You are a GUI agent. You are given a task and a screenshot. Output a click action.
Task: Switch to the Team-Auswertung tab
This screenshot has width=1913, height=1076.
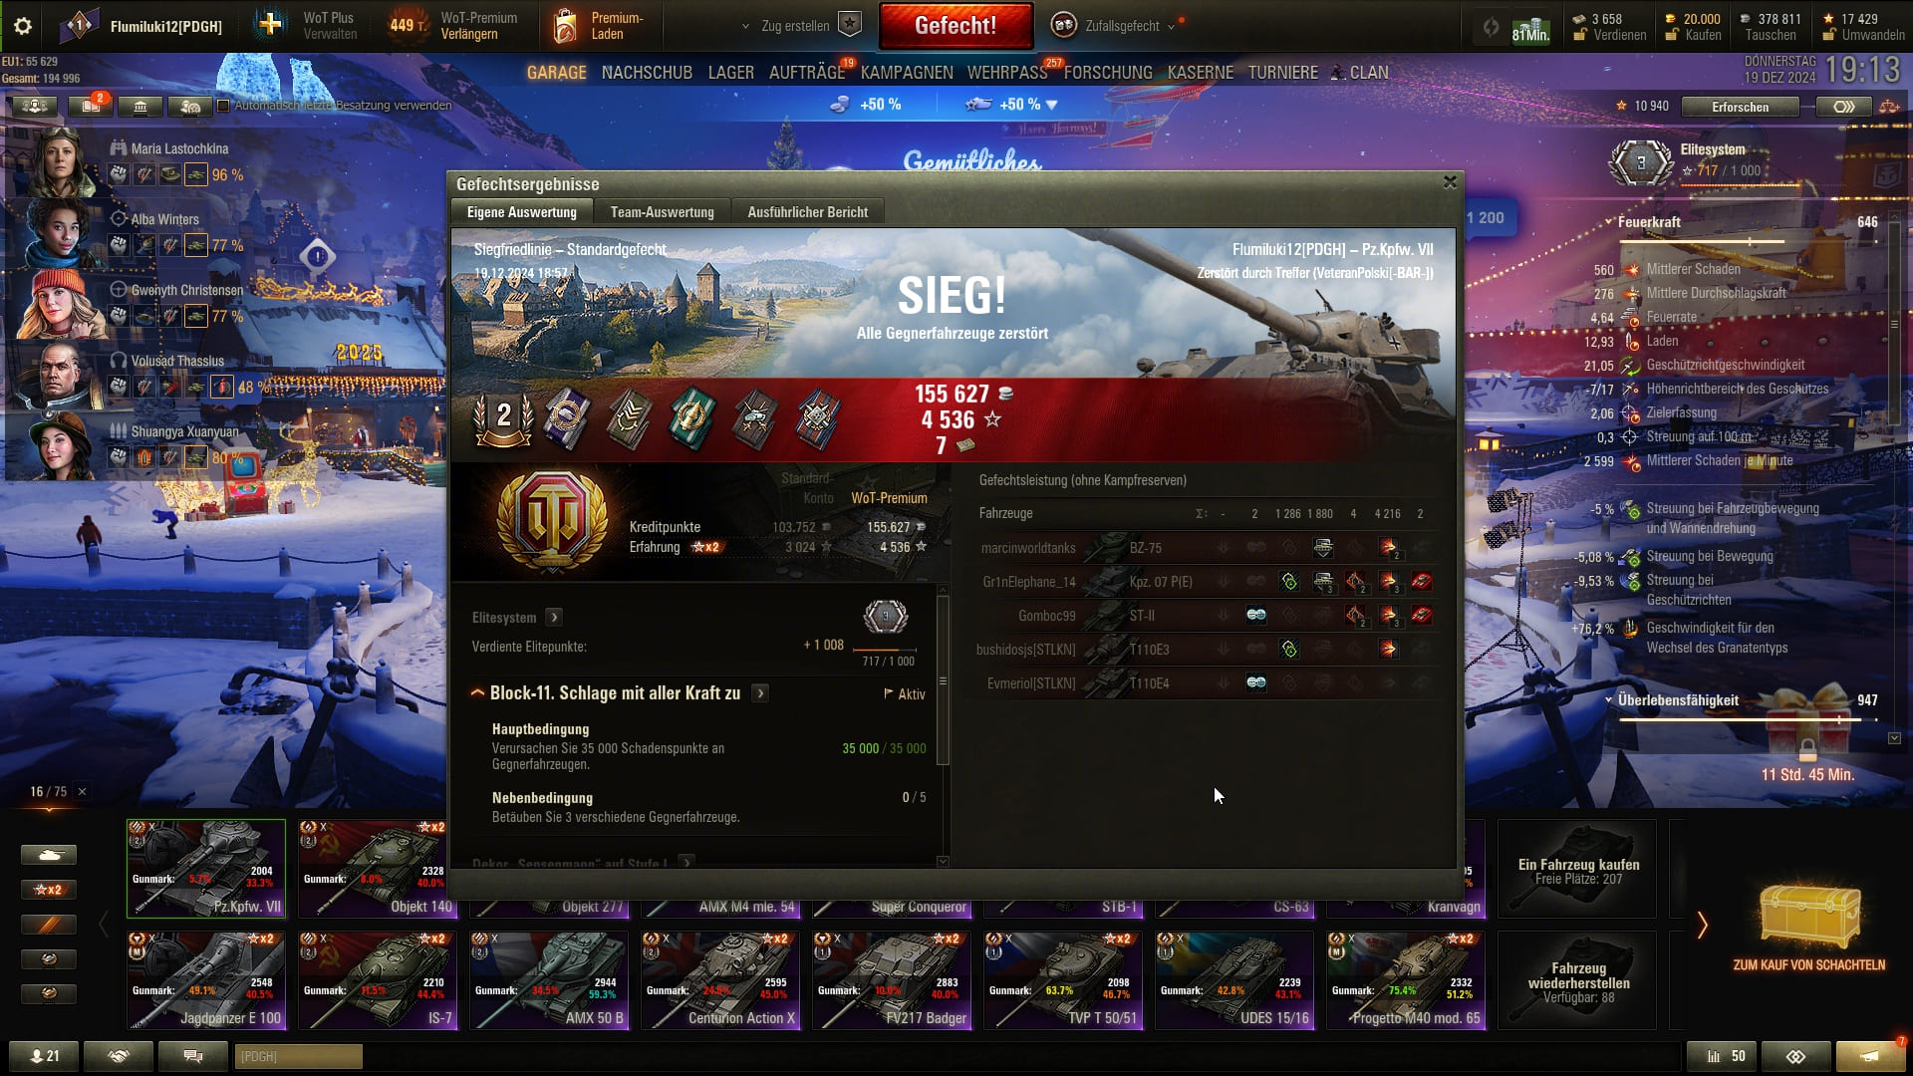[x=662, y=212]
